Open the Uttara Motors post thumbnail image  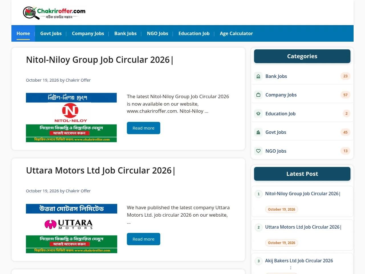point(72,228)
